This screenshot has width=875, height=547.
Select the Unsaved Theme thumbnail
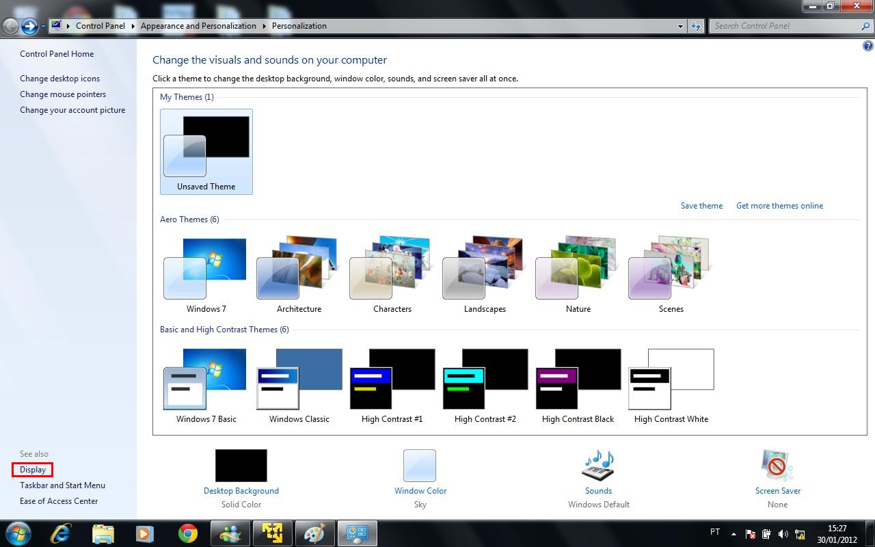point(206,152)
